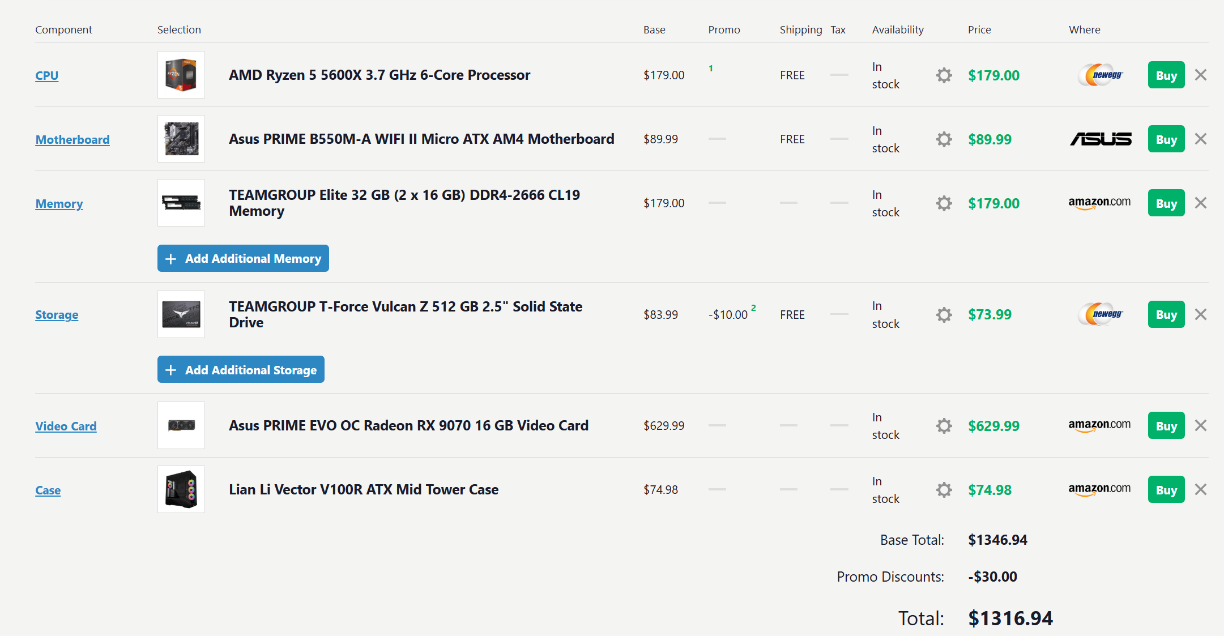Viewport: 1224px width, 636px height.
Task: Open the AMD Ryzen 5 5600X product name
Action: [379, 75]
